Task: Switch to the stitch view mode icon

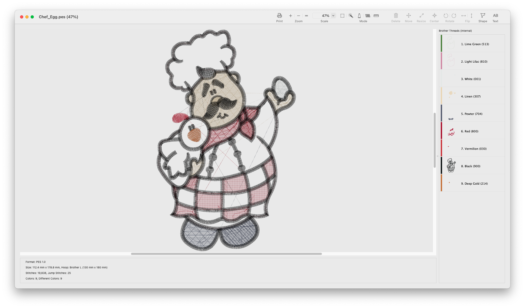Action: 368,16
